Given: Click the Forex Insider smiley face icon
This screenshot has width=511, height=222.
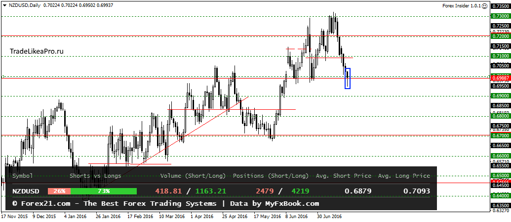Looking at the screenshot, I should [x=485, y=6].
